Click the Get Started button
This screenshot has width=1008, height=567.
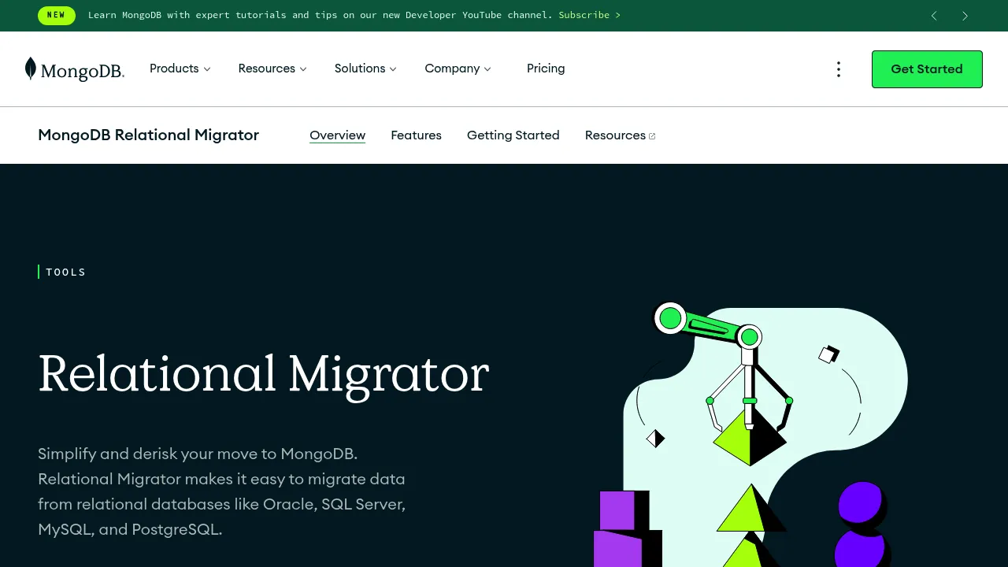tap(927, 69)
